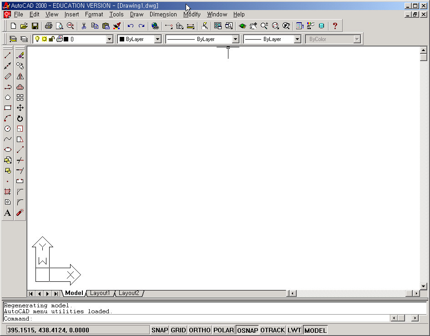Toggle OTRACK in the status bar
Image resolution: width=430 pixels, height=336 pixels.
click(x=273, y=330)
